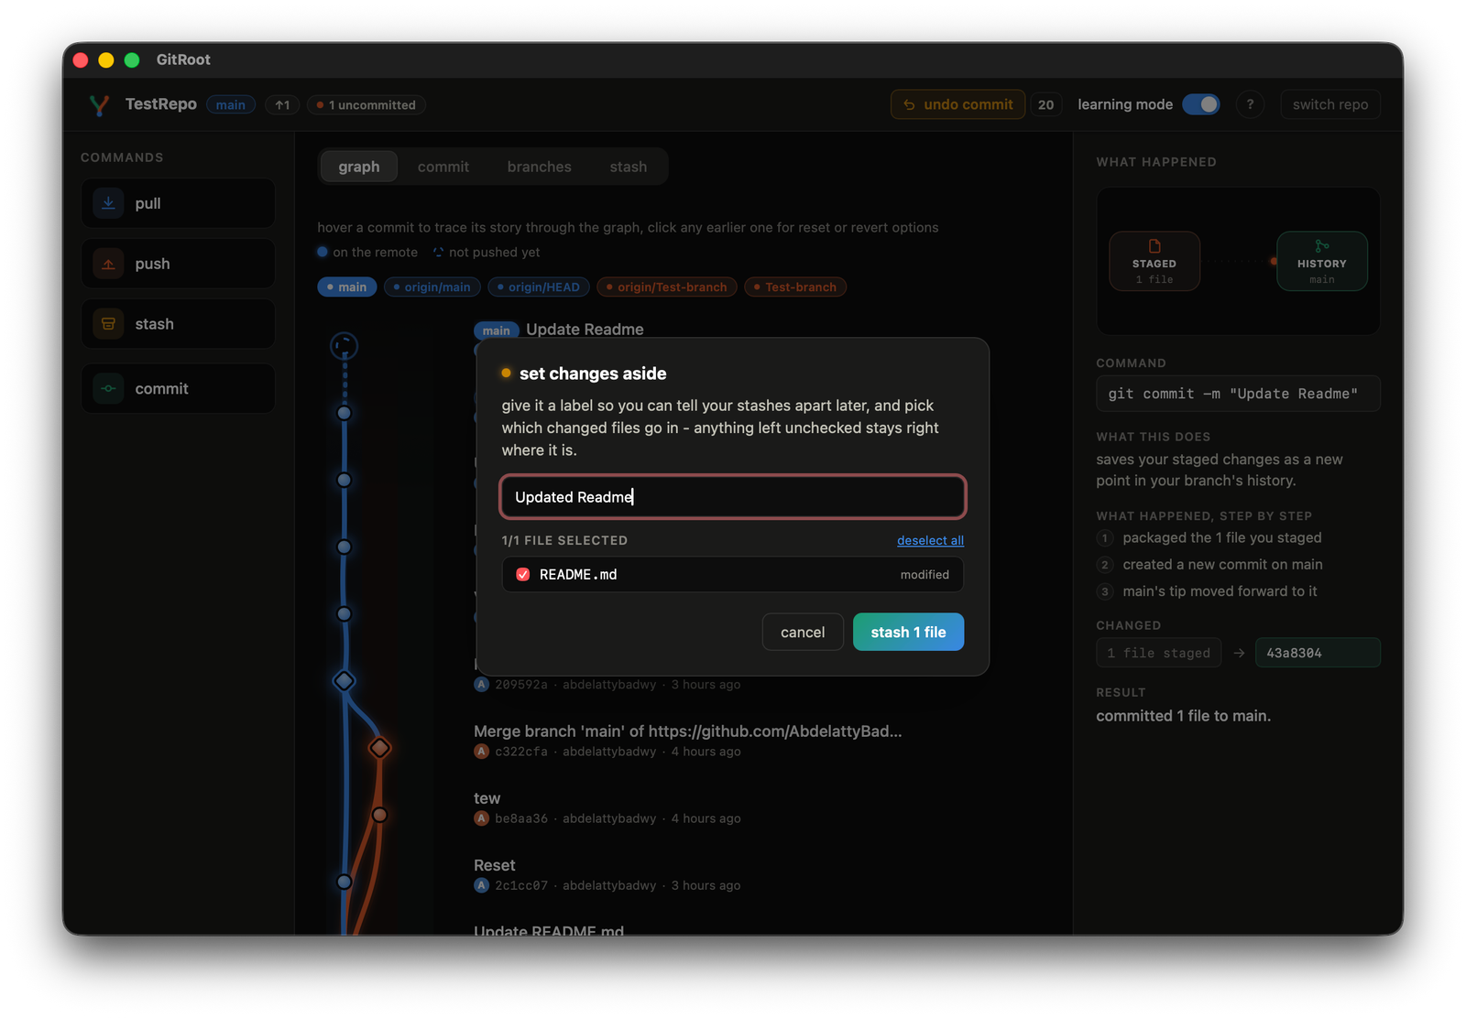
Task: Switch to the commit tab
Action: (443, 167)
